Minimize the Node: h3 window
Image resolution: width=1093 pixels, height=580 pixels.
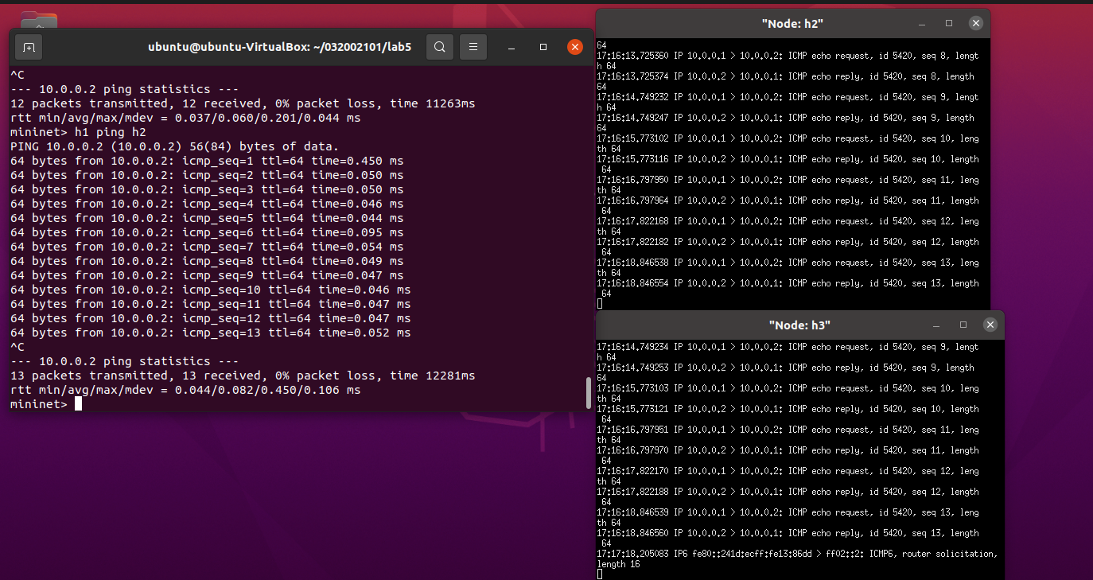935,325
